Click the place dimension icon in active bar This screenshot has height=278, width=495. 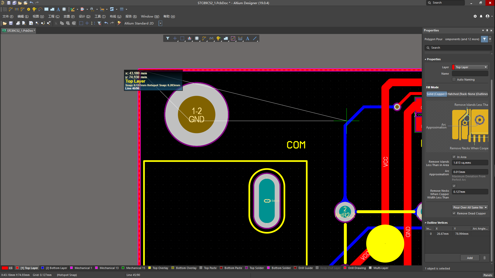point(240,38)
